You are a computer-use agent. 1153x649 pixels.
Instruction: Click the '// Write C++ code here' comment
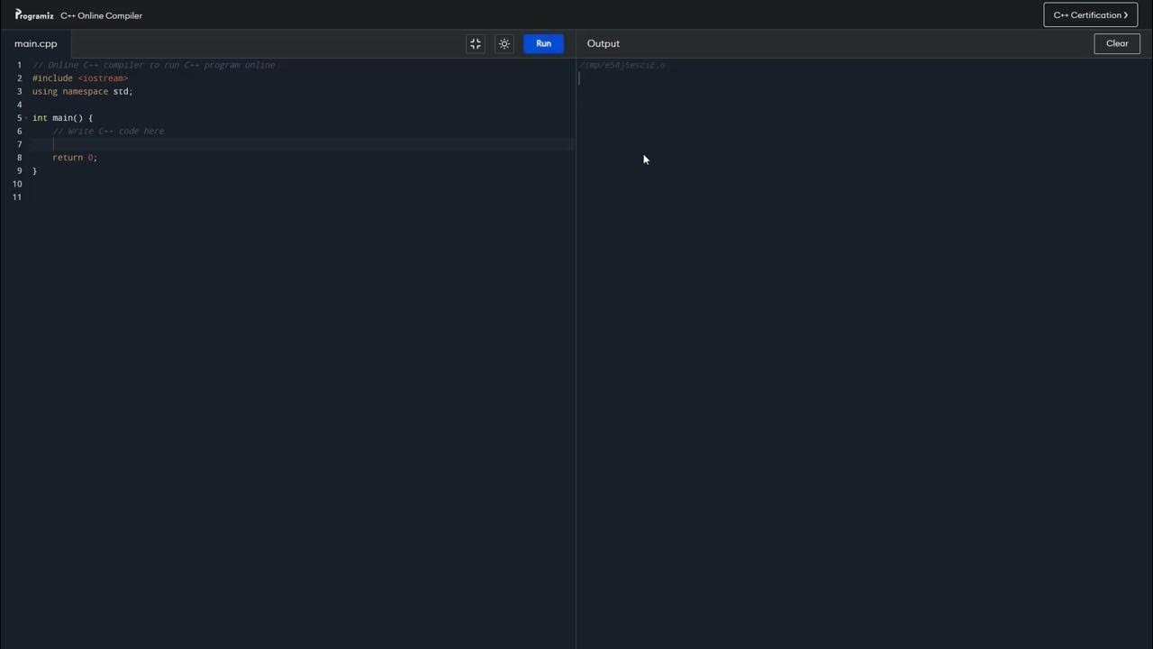click(x=108, y=132)
